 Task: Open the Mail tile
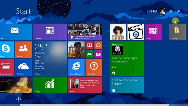(16, 32)
